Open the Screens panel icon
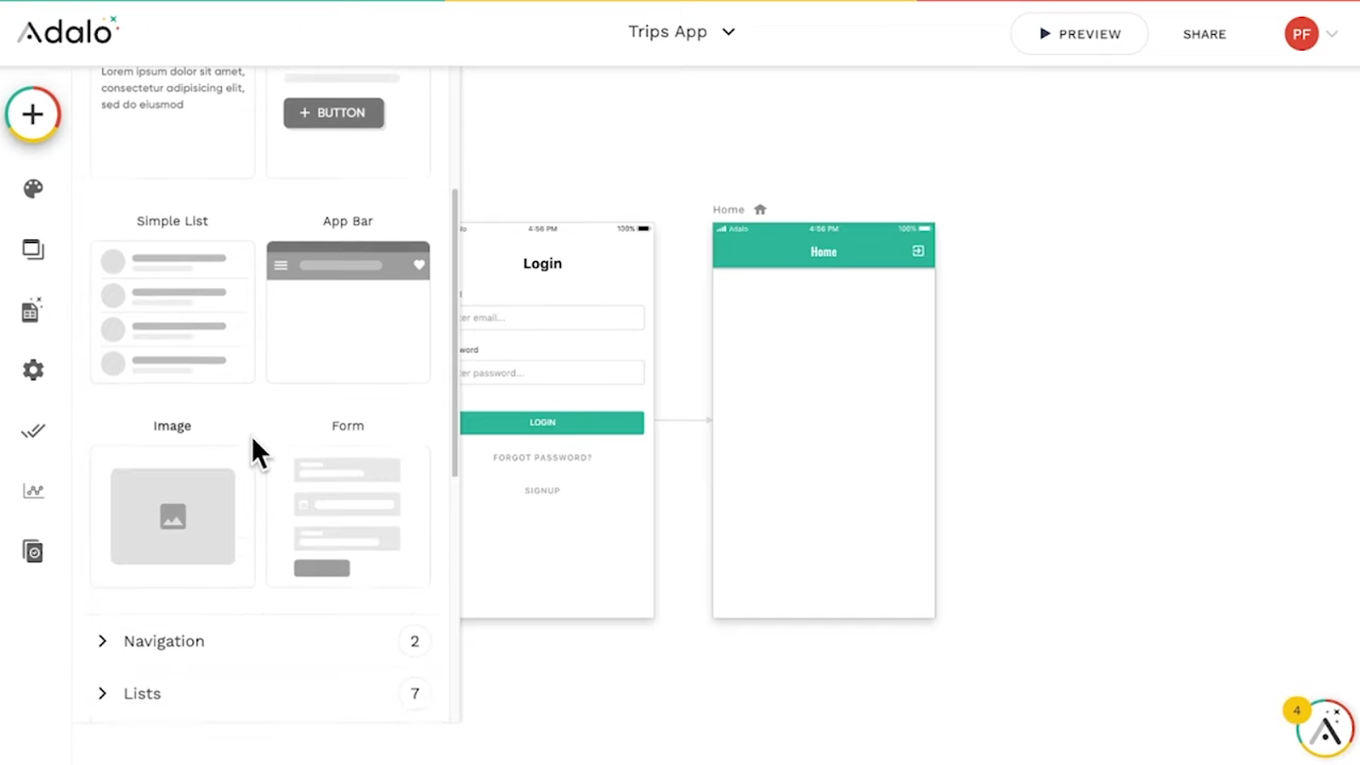This screenshot has width=1360, height=765. pyautogui.click(x=32, y=249)
